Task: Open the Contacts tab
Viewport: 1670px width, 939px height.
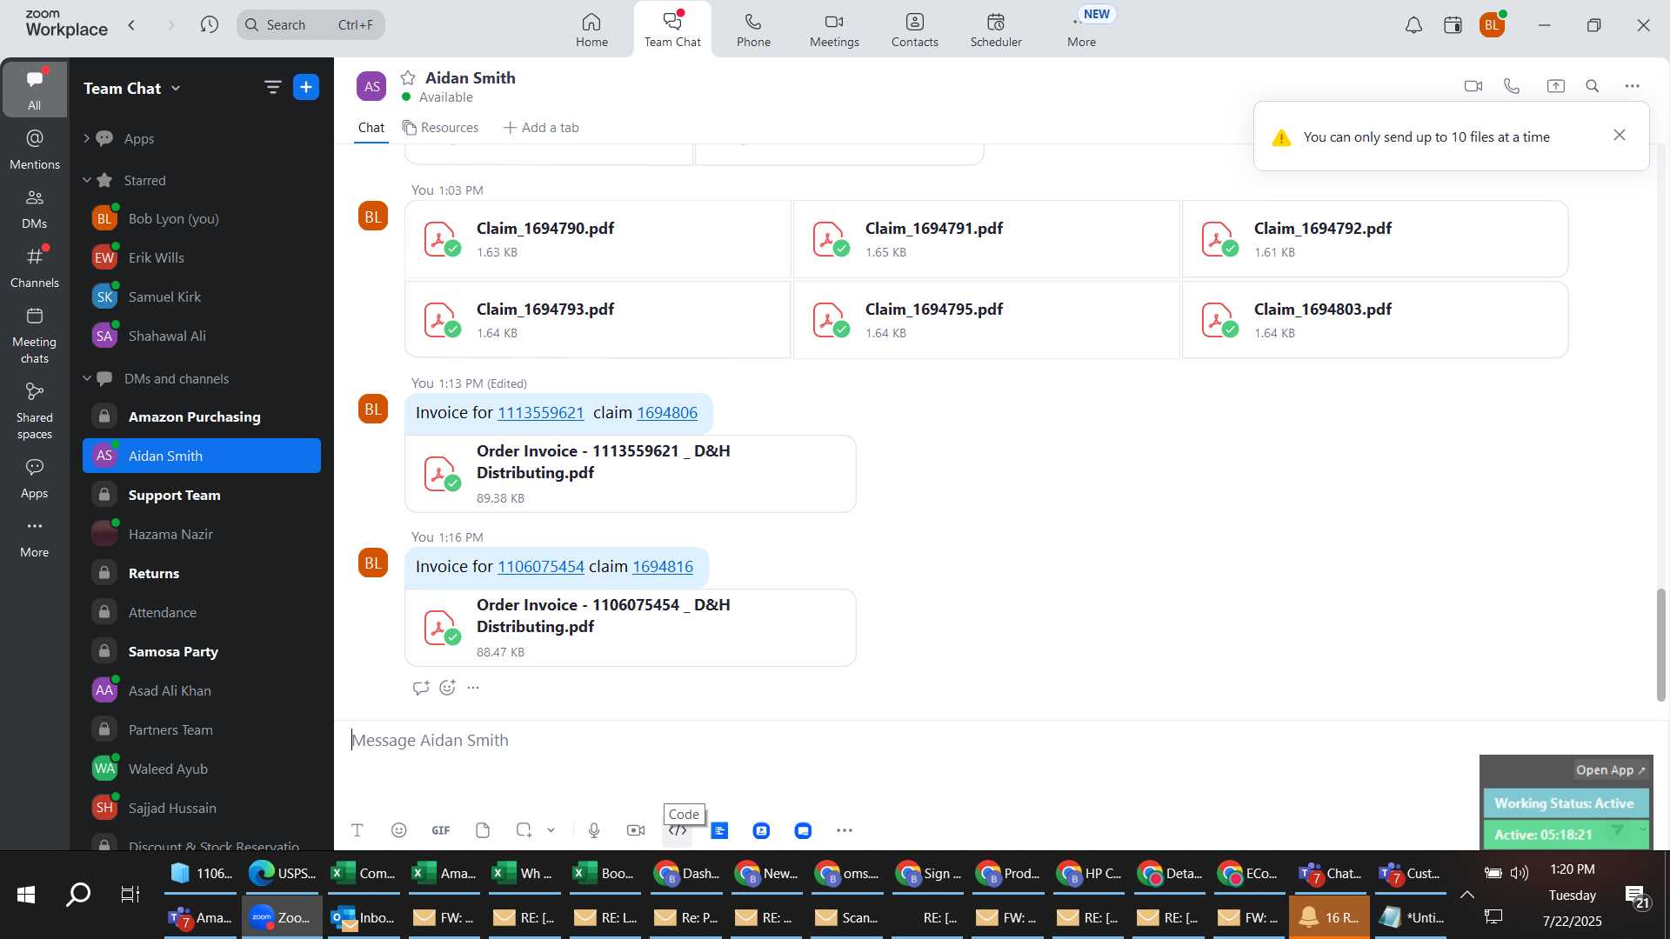Action: pyautogui.click(x=914, y=30)
